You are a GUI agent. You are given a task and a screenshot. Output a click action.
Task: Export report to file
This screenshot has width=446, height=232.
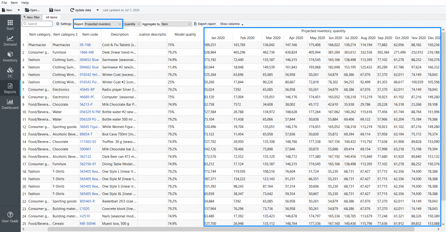tap(204, 24)
